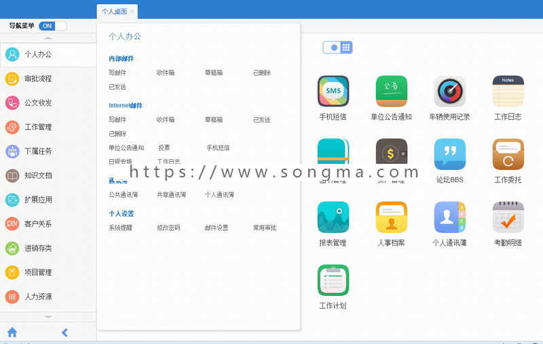
Task: Open the 工作计划 clipboard icon
Action: click(333, 280)
